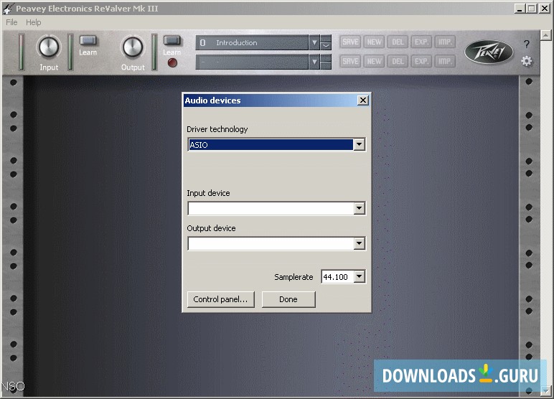554x399 pixels.
Task: Click bottom row NEW button
Action: (374, 61)
